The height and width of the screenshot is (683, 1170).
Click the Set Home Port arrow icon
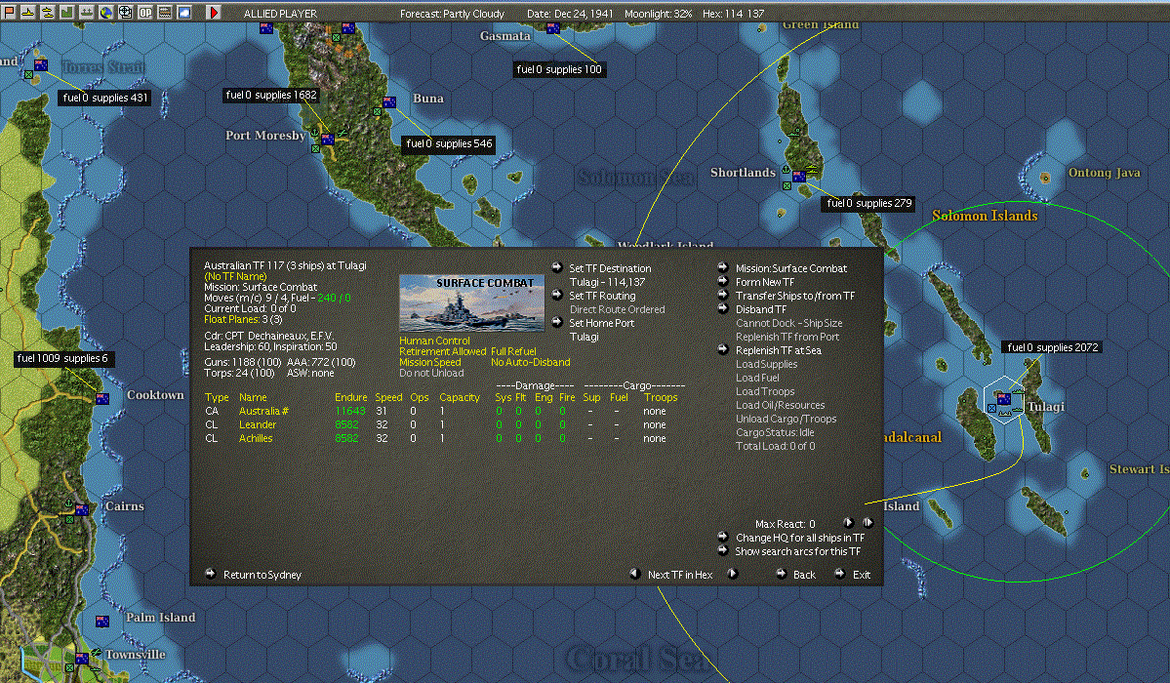(556, 322)
